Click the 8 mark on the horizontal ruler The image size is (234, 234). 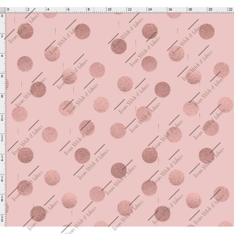tap(89, 9)
